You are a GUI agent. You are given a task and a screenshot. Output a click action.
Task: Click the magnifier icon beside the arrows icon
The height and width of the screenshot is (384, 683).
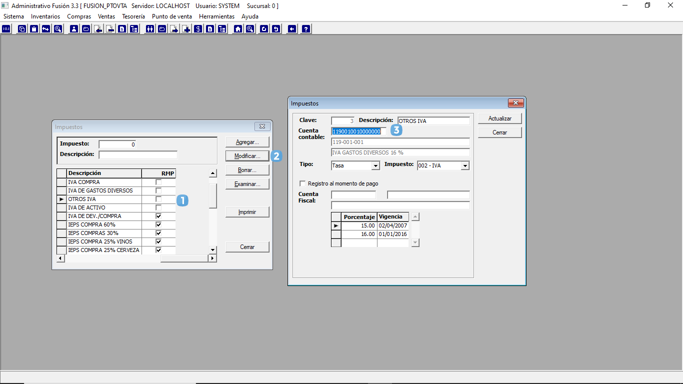coord(58,28)
